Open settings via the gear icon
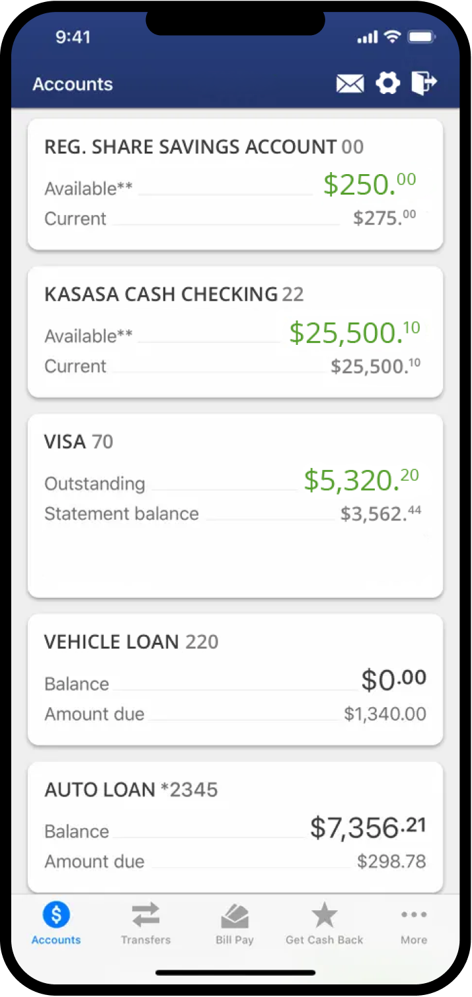The height and width of the screenshot is (997, 472). (x=388, y=83)
